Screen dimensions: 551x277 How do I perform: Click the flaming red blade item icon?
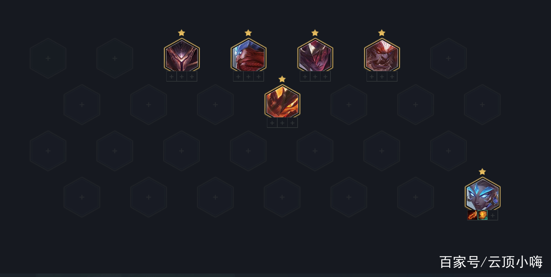[x=472, y=215]
